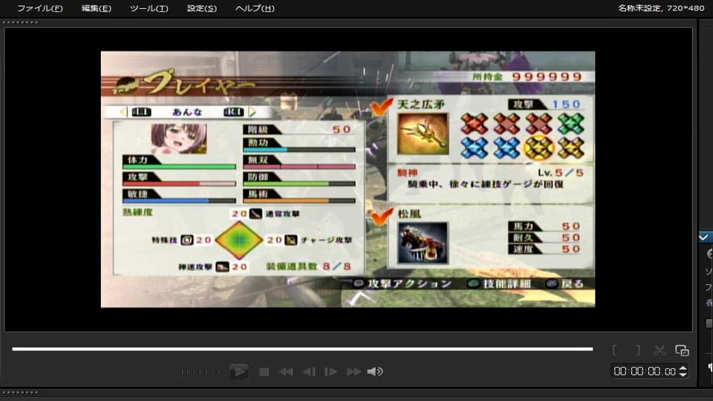Viewport: 713px width, 401px height.
Task: Click the 熟練度 diamond chart
Action: (238, 240)
